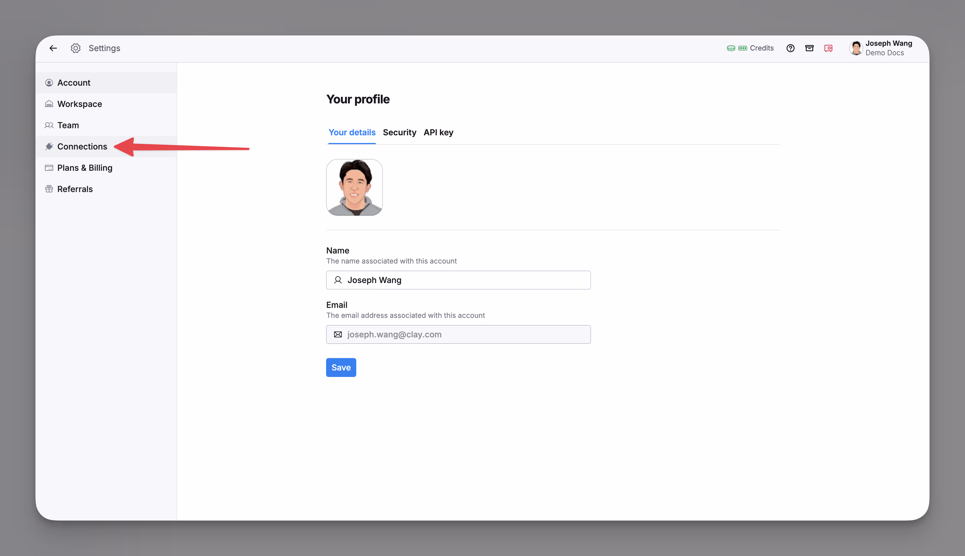Open the help question mark icon
Screen dimensions: 965x556
pos(790,48)
